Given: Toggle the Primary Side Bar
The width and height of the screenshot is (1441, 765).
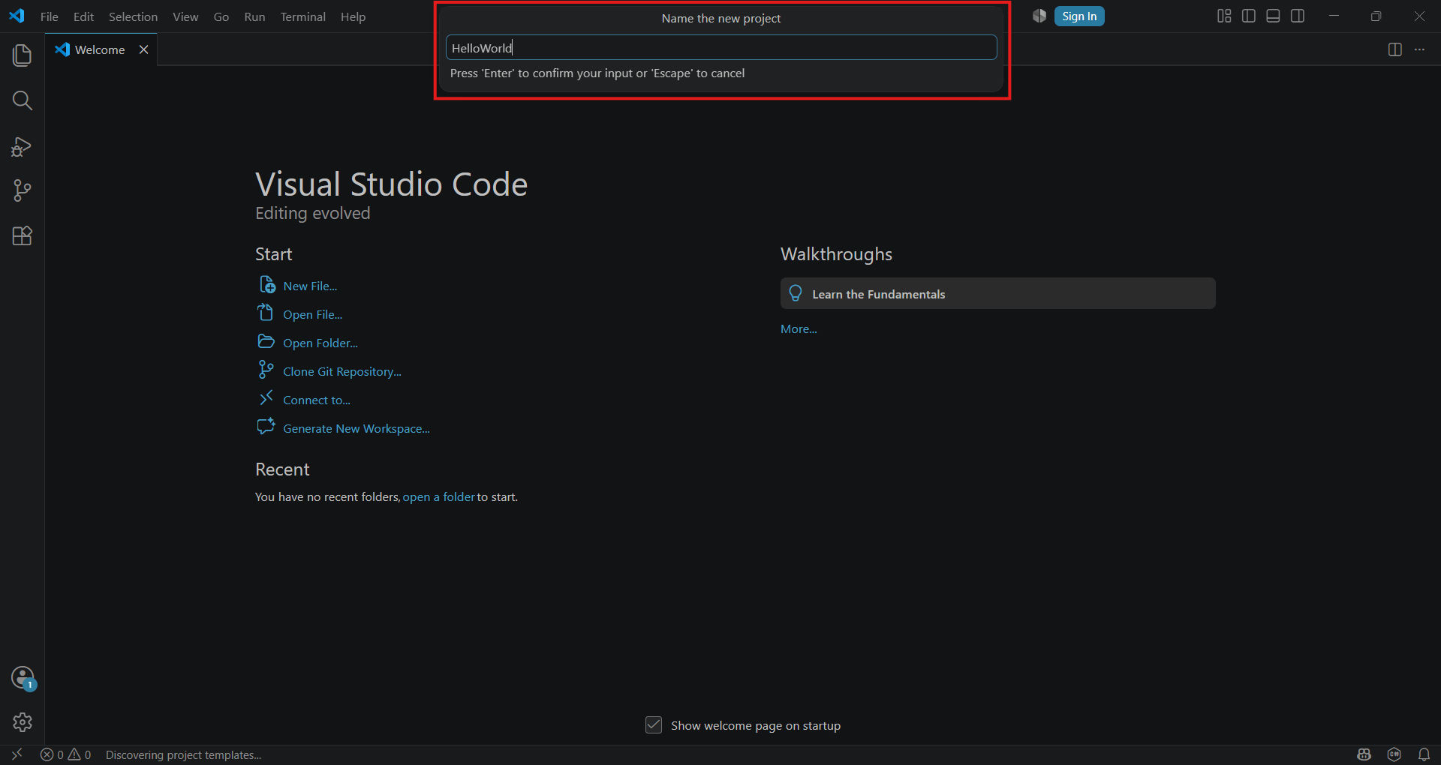Looking at the screenshot, I should (1249, 16).
